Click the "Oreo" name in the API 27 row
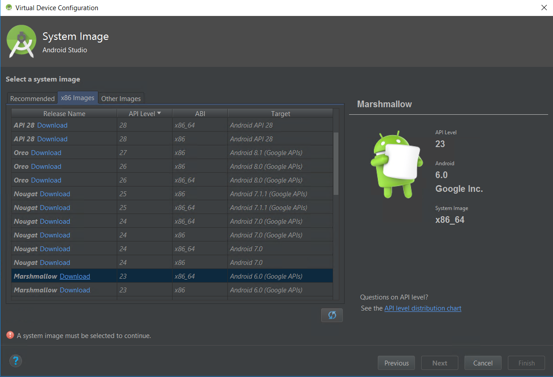 (21, 153)
